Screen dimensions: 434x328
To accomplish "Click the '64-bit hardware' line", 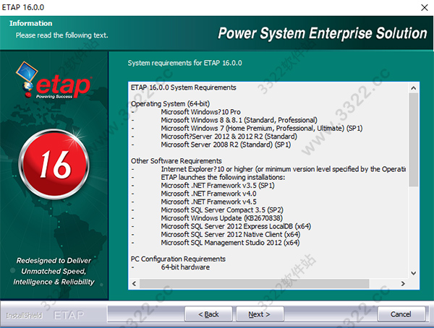I will [x=185, y=267].
